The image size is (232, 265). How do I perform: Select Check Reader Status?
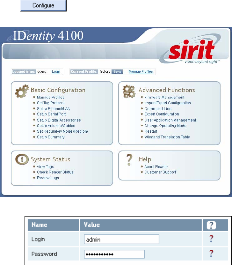(x=55, y=172)
